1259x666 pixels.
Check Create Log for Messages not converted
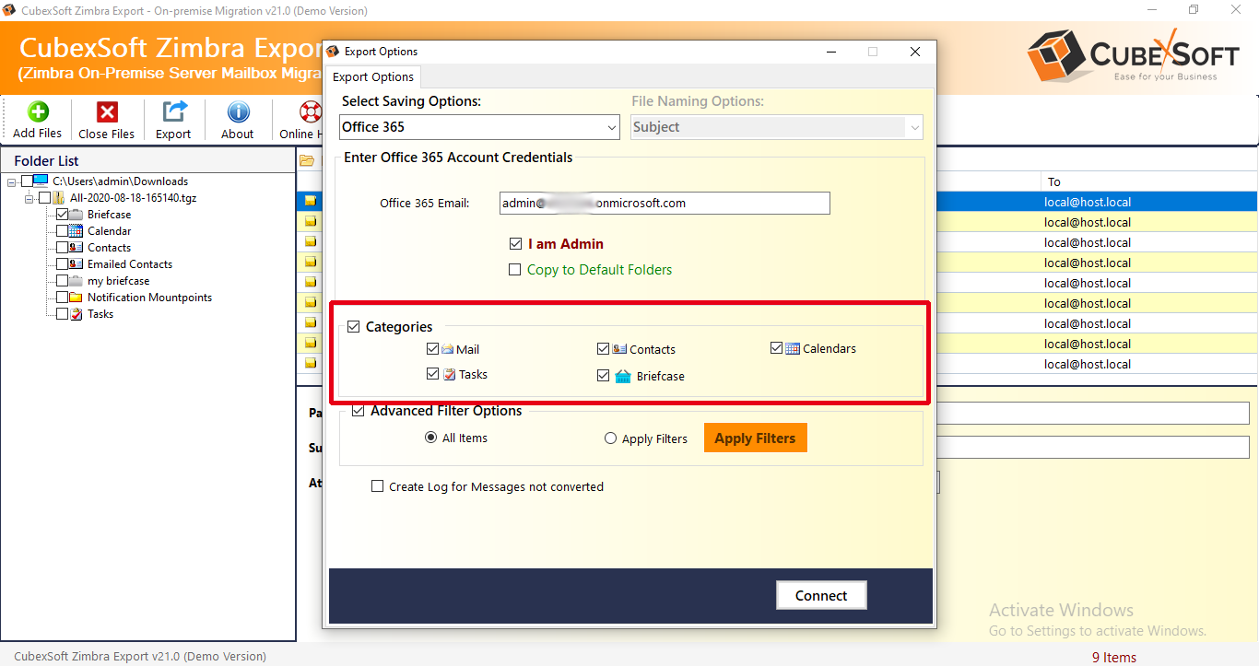point(377,486)
